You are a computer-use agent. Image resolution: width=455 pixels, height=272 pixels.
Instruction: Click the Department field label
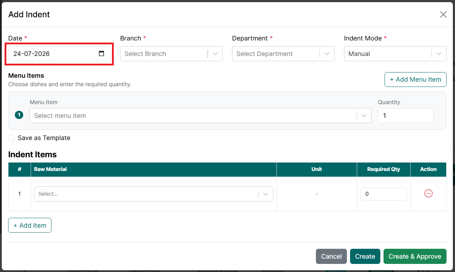click(x=250, y=38)
